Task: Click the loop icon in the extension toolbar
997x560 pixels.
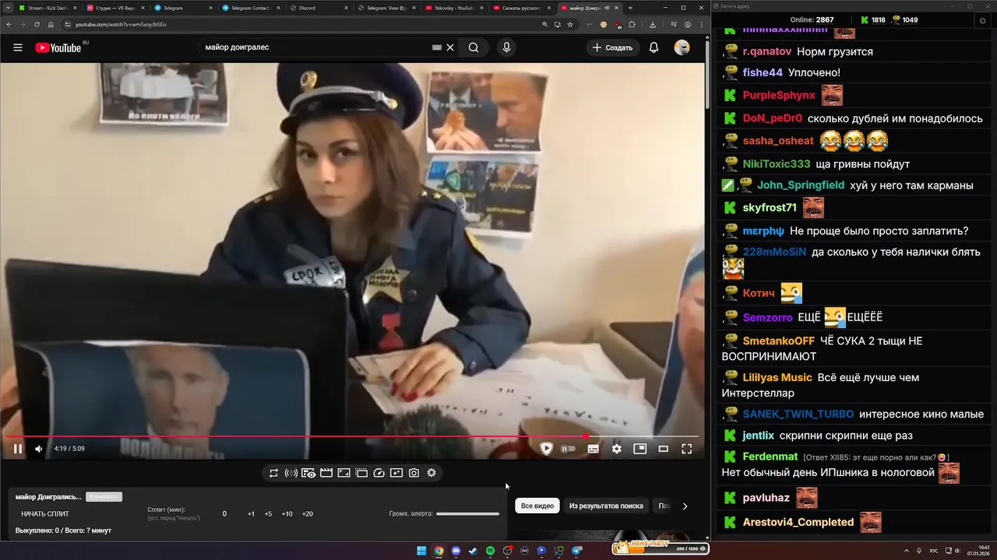Action: pyautogui.click(x=273, y=473)
